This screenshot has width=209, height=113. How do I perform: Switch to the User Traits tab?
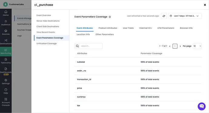coord(128,28)
